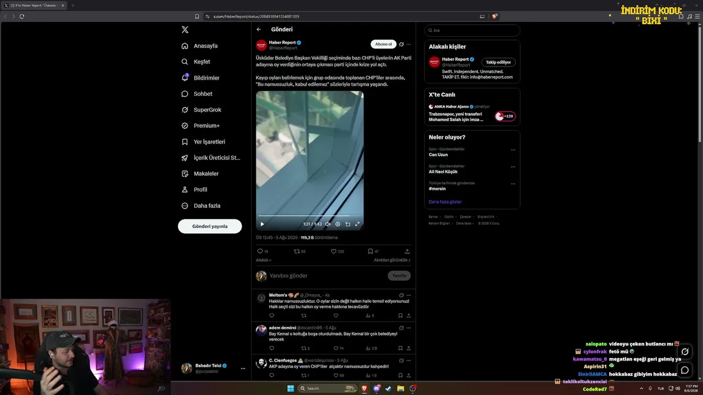Repost adem demirci's reply
703x395 pixels.
(x=305, y=348)
